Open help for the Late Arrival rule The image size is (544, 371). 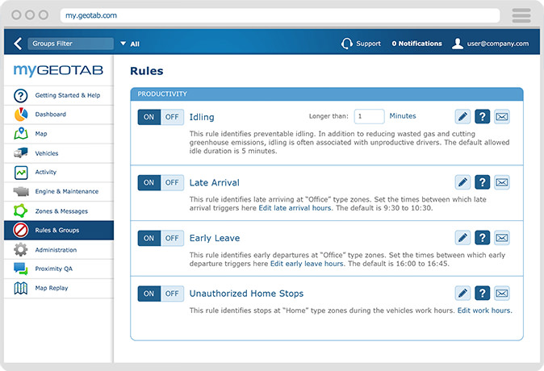[x=482, y=182]
